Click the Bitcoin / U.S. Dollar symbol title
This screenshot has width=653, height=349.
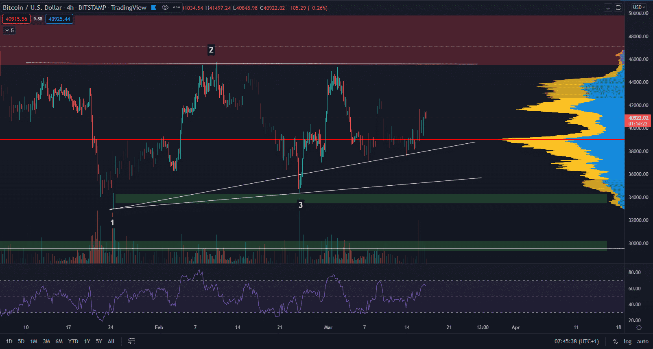click(x=33, y=8)
